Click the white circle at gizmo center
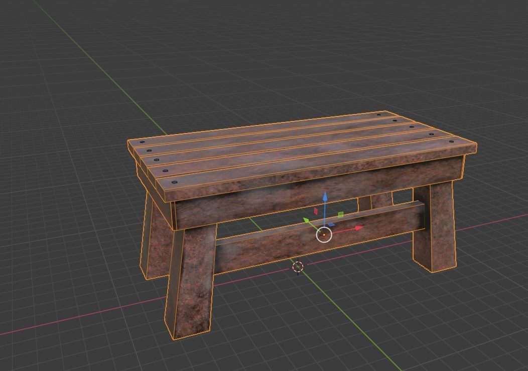Viewport: 528px width, 371px height. coord(324,234)
